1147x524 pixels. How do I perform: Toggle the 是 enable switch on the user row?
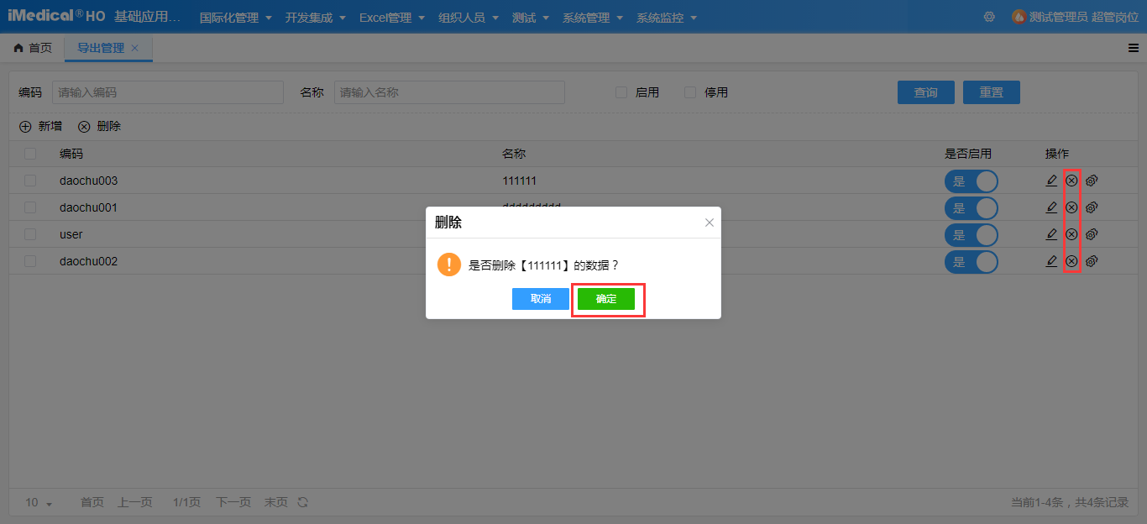[972, 234]
